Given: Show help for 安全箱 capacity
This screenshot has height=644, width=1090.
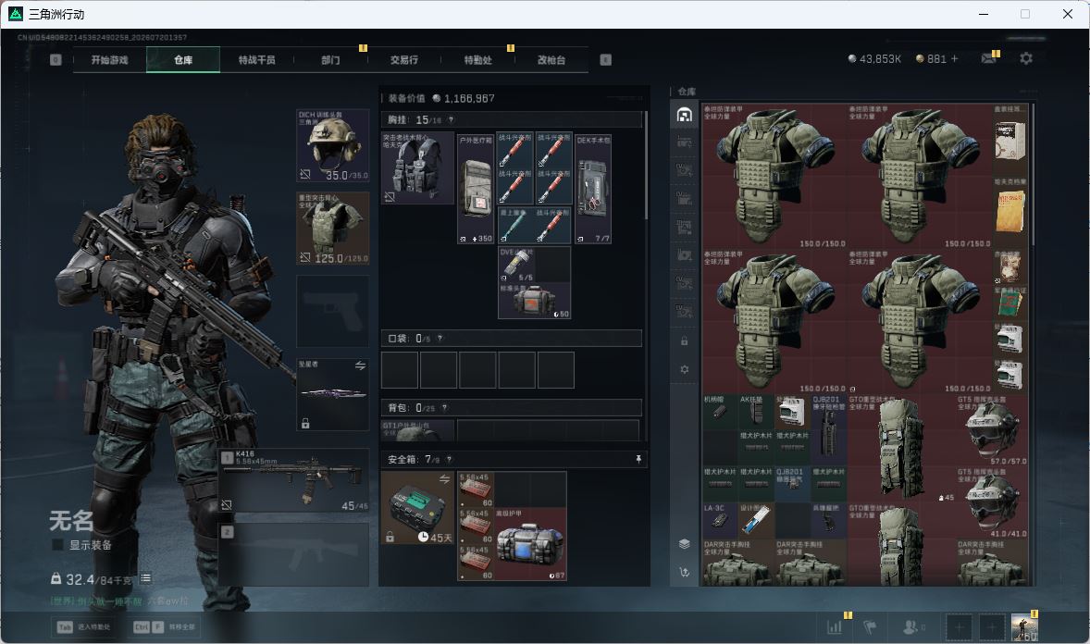Looking at the screenshot, I should coord(449,460).
